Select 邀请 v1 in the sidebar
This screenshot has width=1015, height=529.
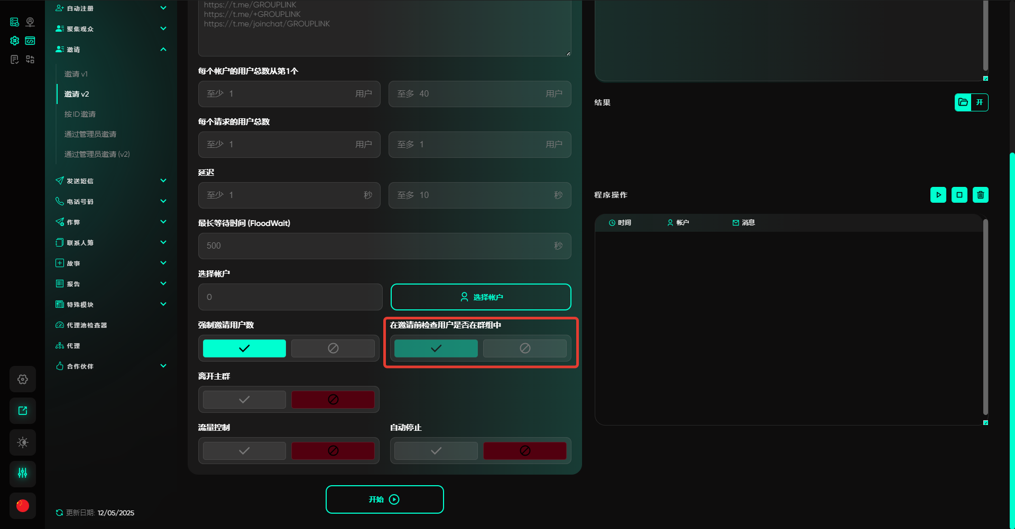(x=76, y=74)
